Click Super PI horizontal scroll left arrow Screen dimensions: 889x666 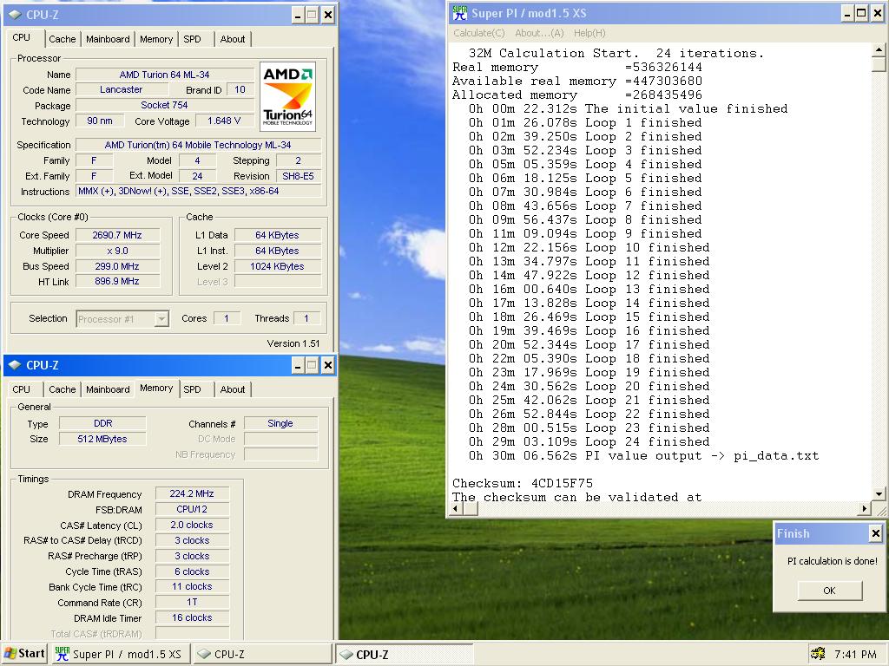[x=456, y=508]
